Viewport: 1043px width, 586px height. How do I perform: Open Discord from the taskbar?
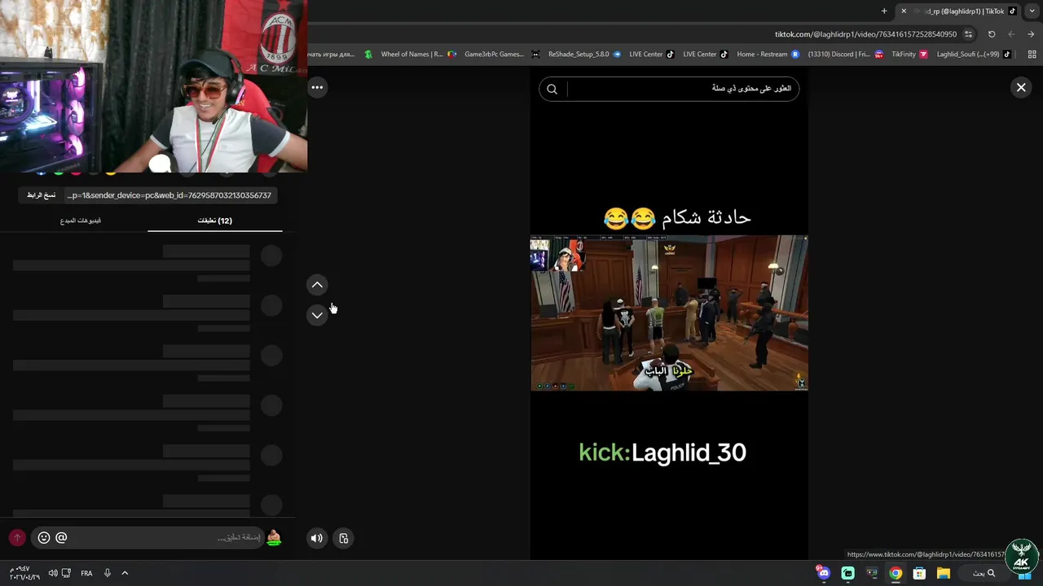[824, 573]
